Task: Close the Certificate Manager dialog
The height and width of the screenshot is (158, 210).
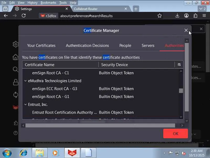Action: (x=186, y=30)
